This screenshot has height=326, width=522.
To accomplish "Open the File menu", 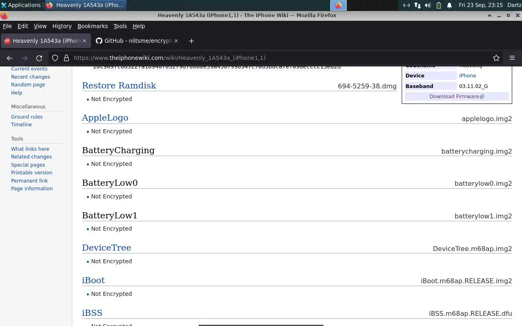I will tap(7, 26).
